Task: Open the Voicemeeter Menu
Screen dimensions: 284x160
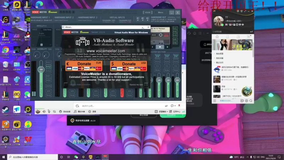Action: click(x=160, y=12)
